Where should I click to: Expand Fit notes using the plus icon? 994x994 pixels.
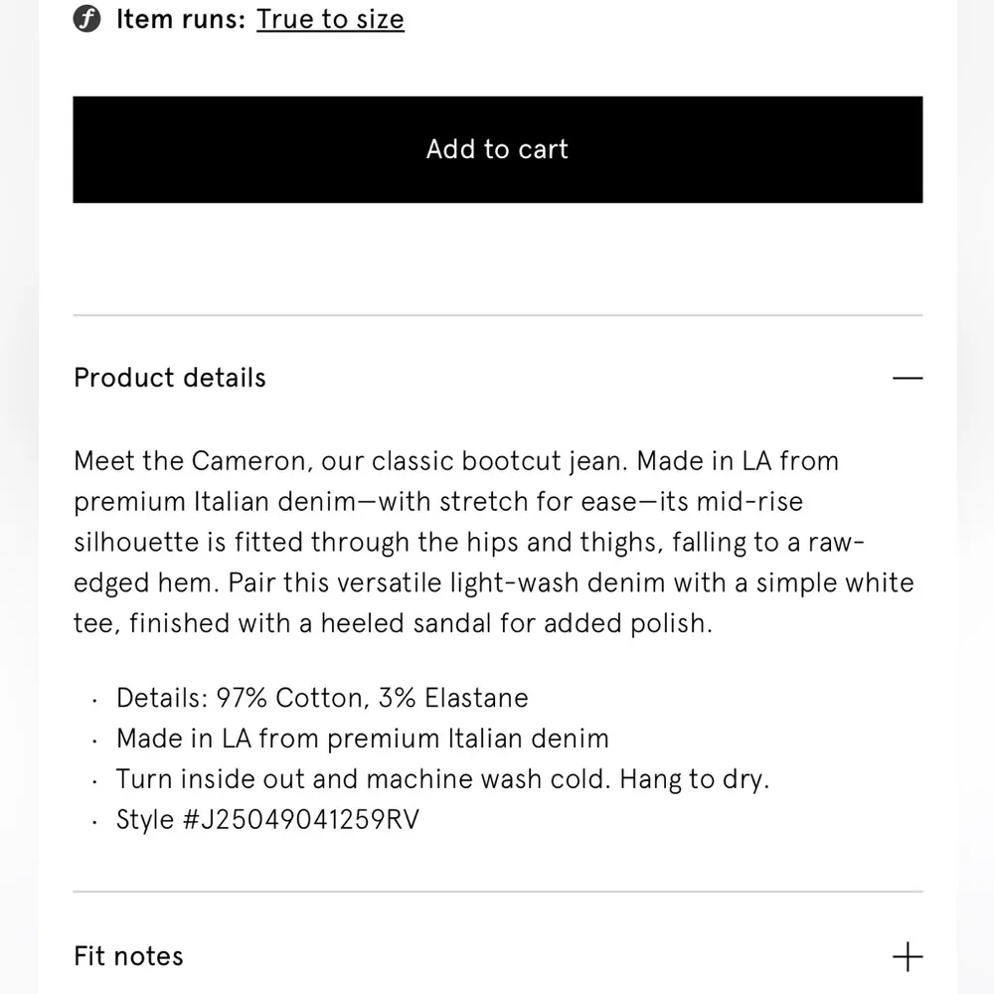(908, 957)
